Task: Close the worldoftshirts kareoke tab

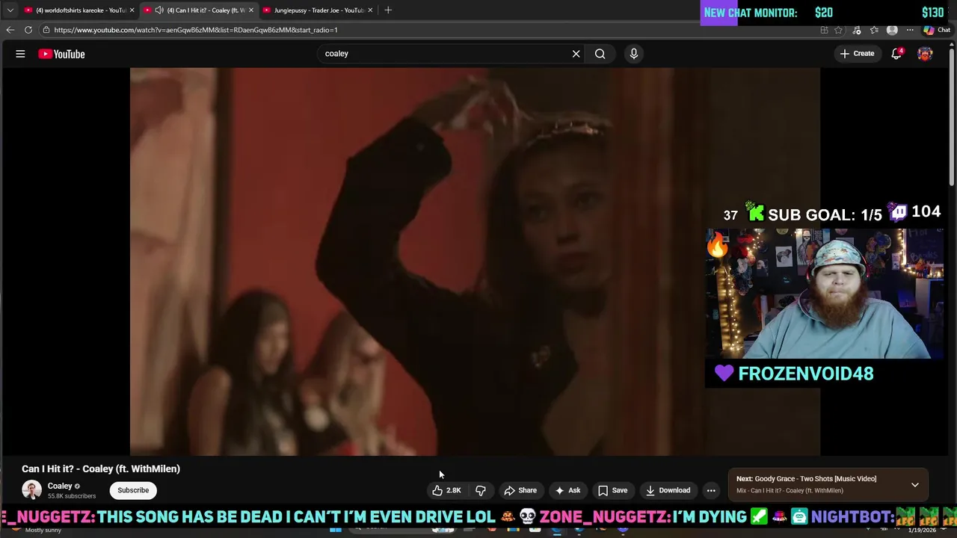Action: click(x=132, y=10)
